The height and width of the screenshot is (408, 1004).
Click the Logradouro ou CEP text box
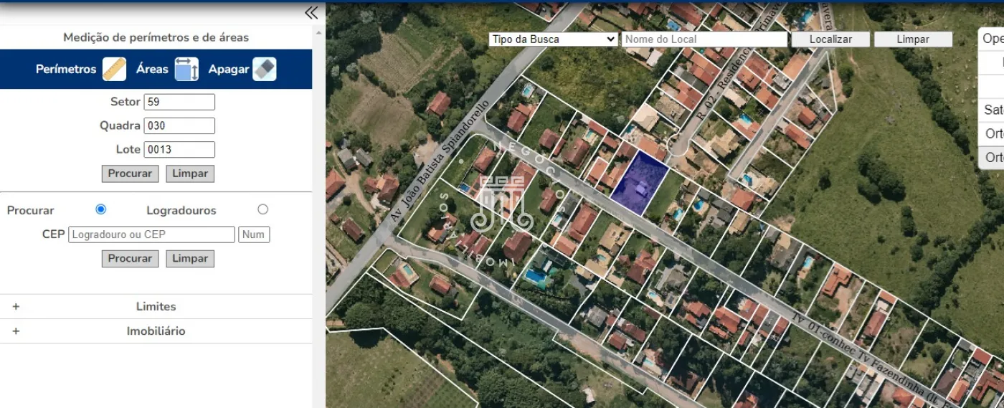pos(151,234)
